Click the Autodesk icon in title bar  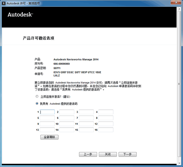[x=3, y=3]
